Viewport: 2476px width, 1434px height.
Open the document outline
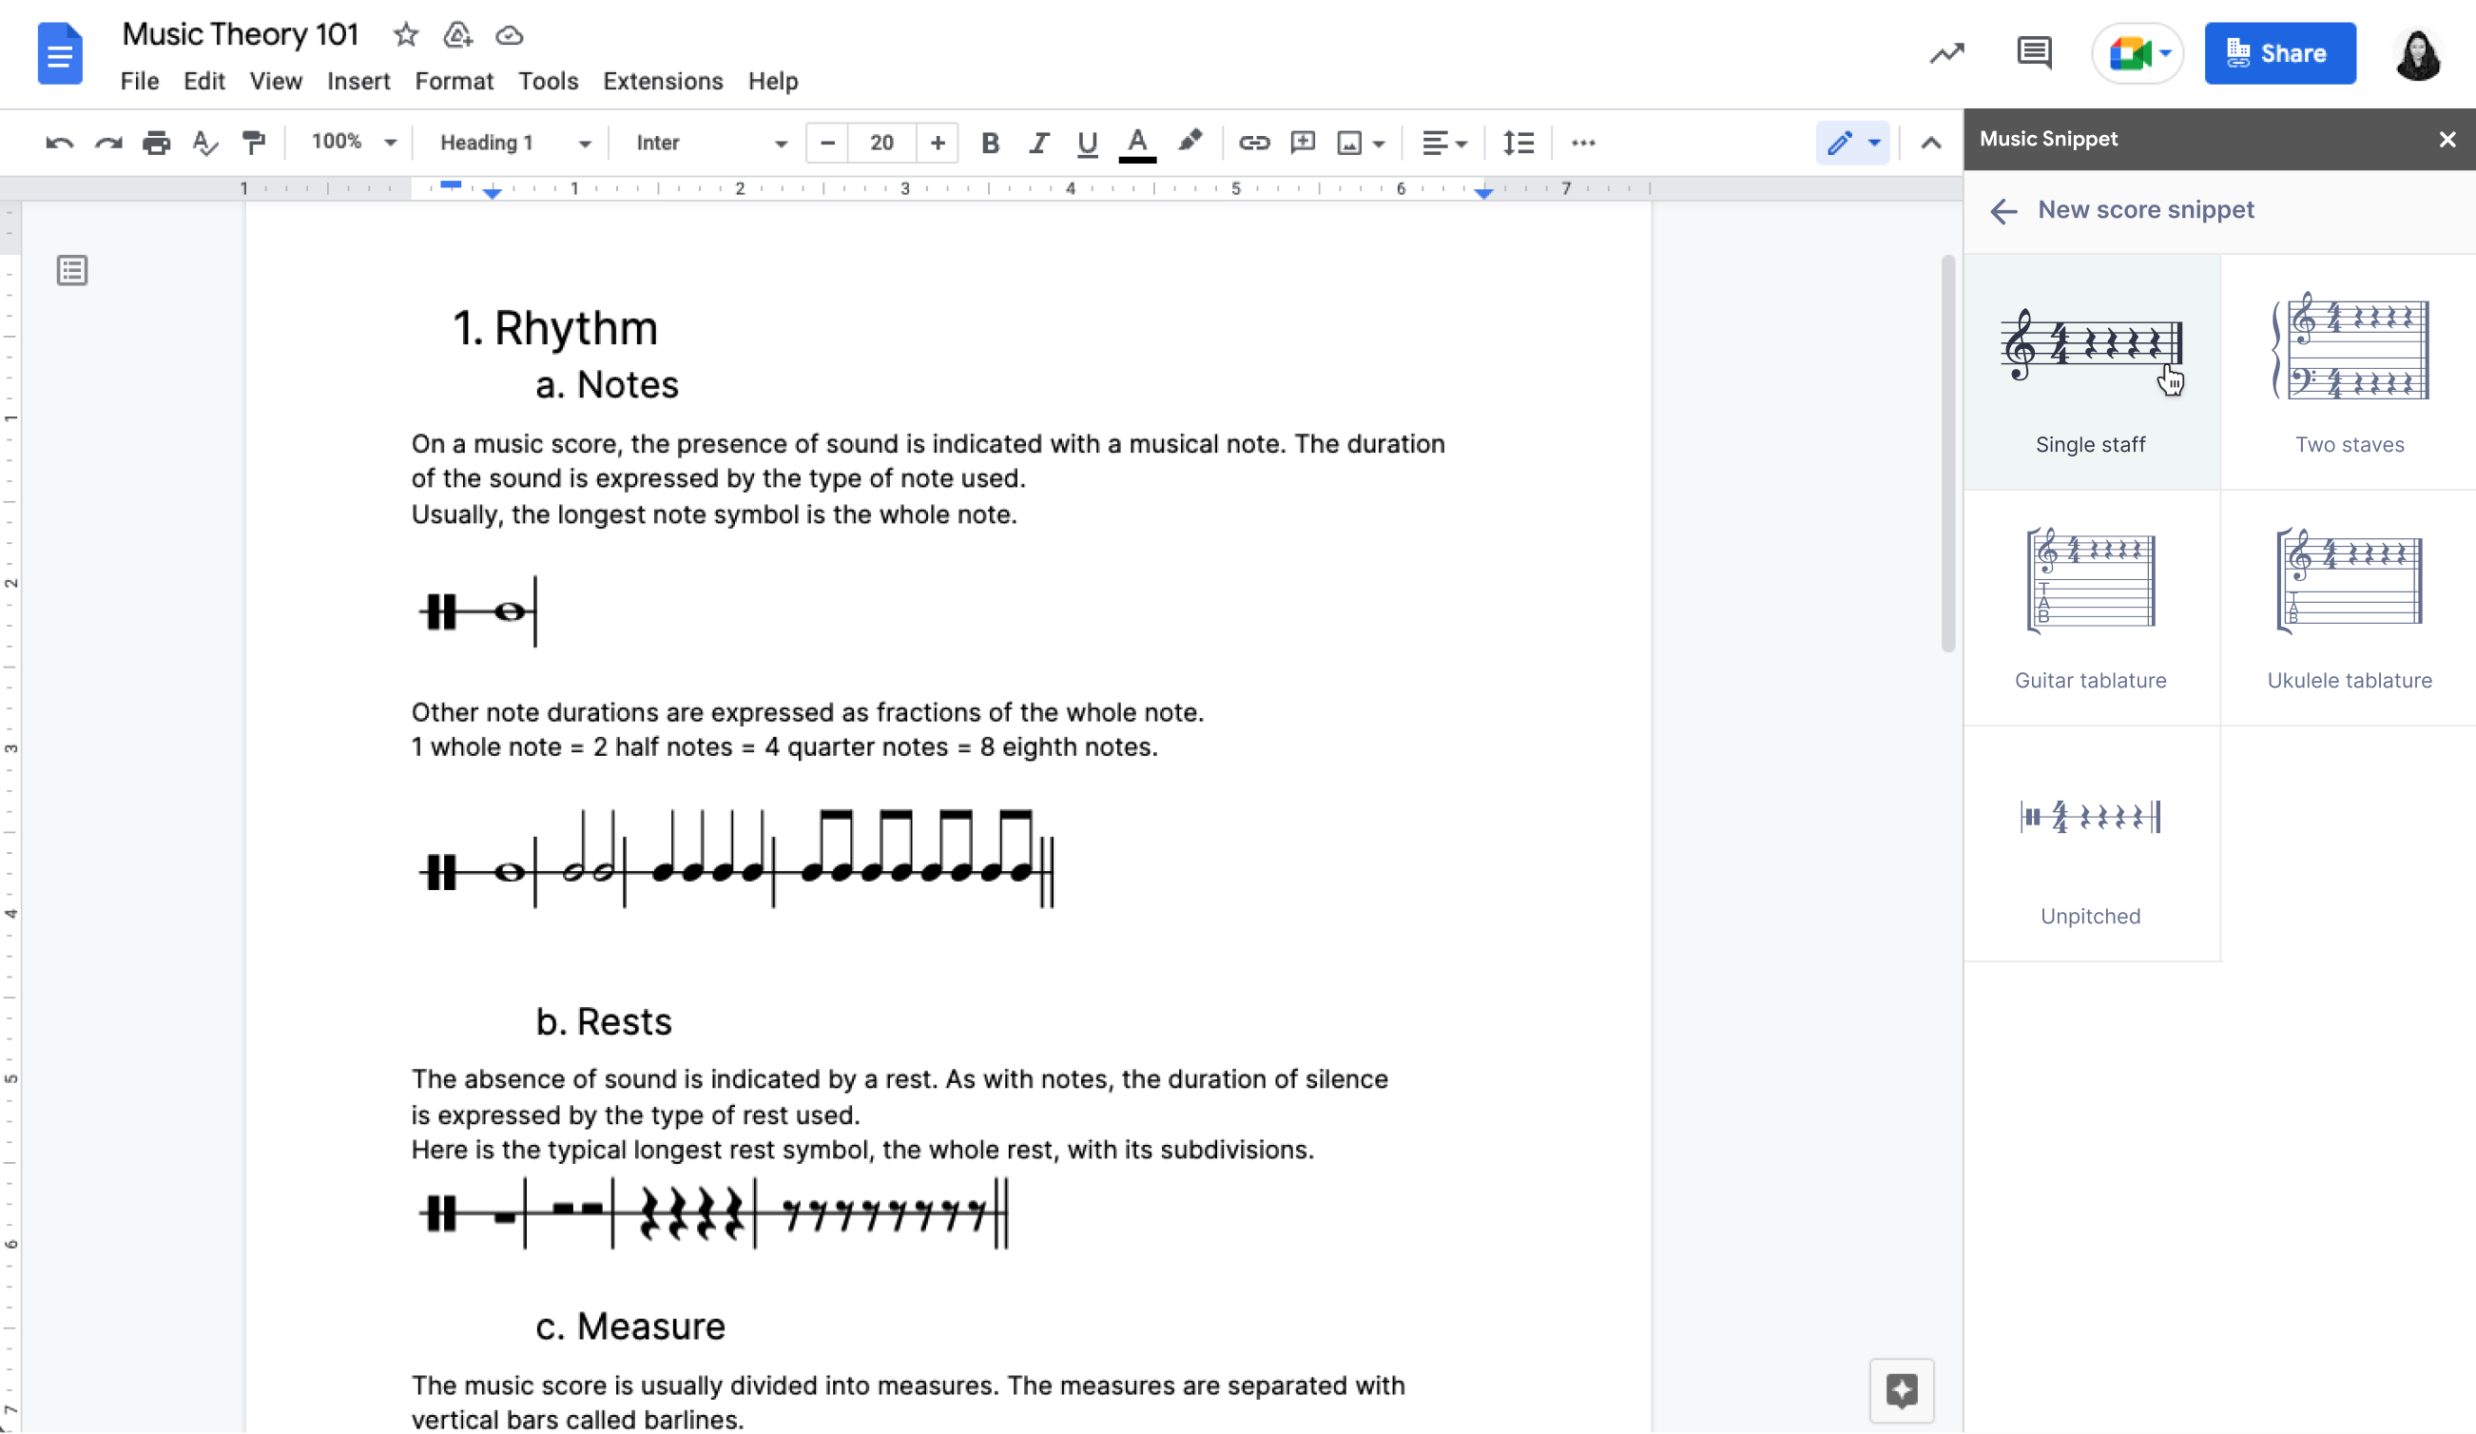coord(71,270)
